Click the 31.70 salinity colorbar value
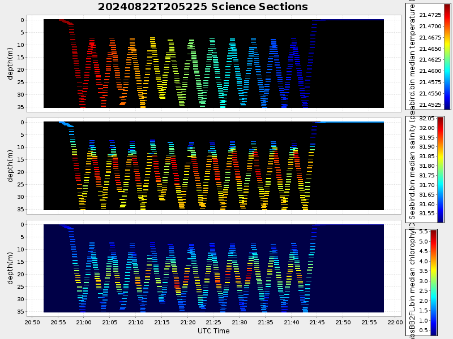The image size is (453, 339). [x=427, y=185]
